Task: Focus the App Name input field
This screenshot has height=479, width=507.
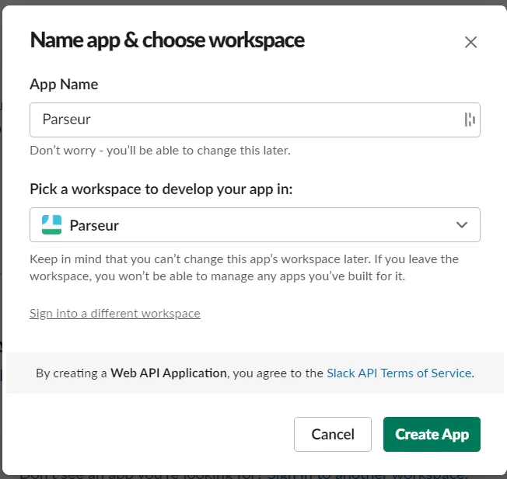Action: click(255, 120)
